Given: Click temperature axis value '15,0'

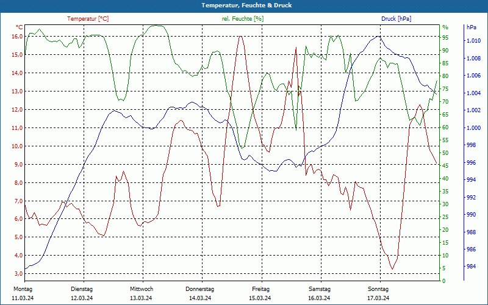Looking at the screenshot, I should coord(17,55).
